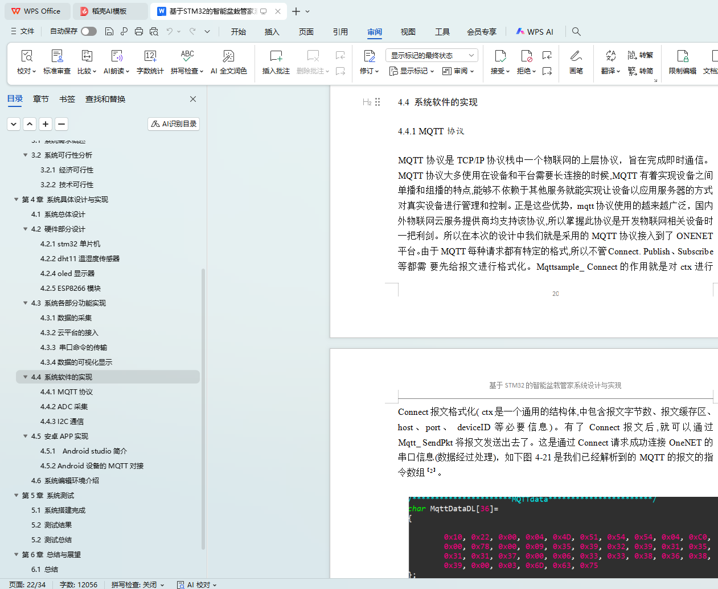This screenshot has height=589, width=718.
Task: Toggle the 自动保存 autosave switch
Action: tap(89, 31)
